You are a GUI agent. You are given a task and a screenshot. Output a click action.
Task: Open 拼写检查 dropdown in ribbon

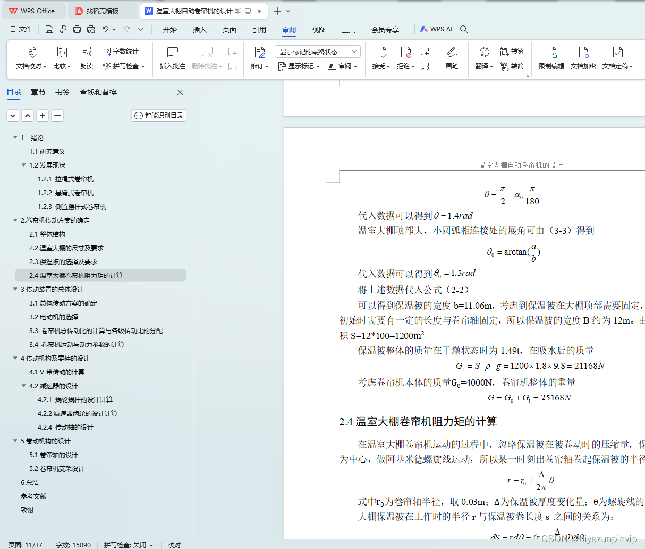click(124, 66)
